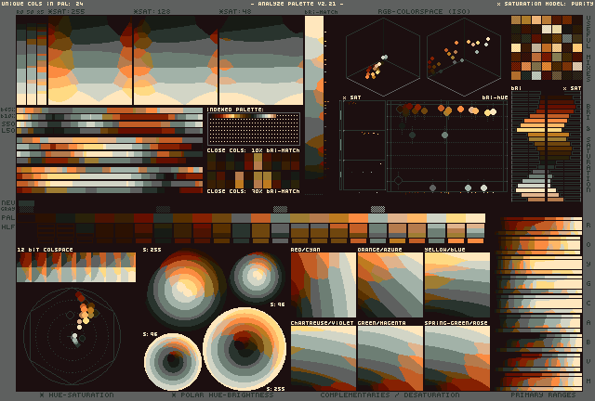Open the Orange/Azure gradient tile
595x401 pixels.
point(390,285)
